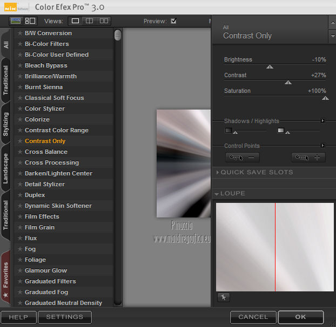
Task: Select the side-by-side preview view icon
Action: click(104, 21)
